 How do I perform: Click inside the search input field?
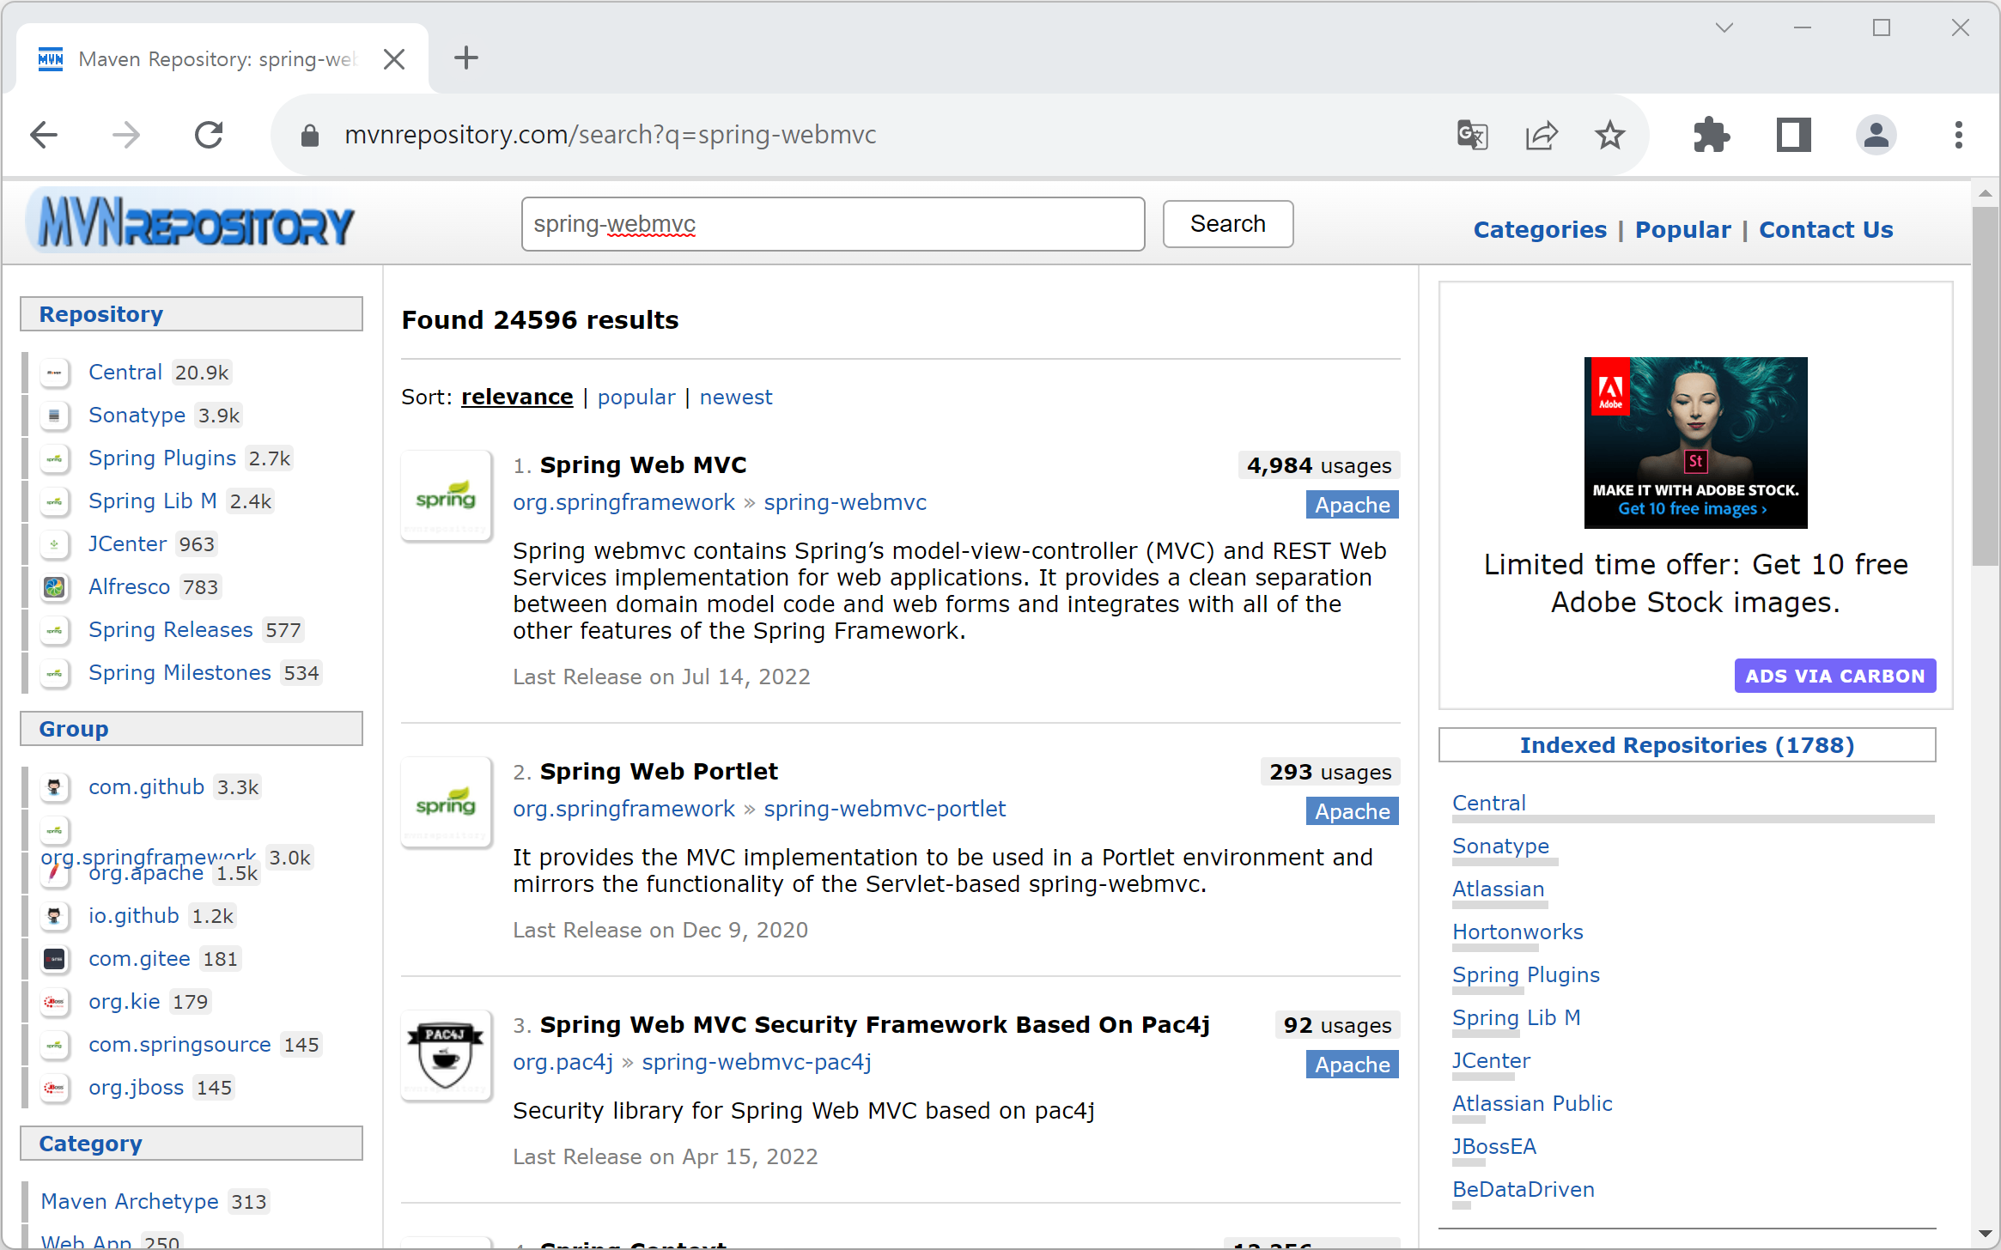click(x=832, y=224)
